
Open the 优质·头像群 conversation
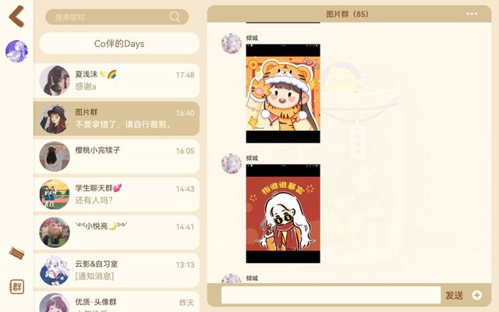click(x=116, y=302)
